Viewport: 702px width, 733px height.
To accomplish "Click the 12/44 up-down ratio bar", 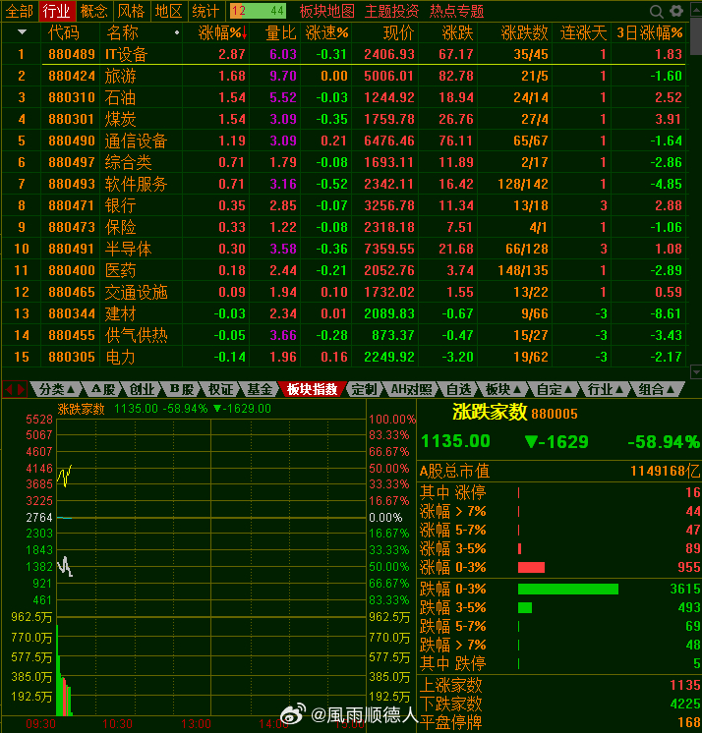I will tap(258, 11).
